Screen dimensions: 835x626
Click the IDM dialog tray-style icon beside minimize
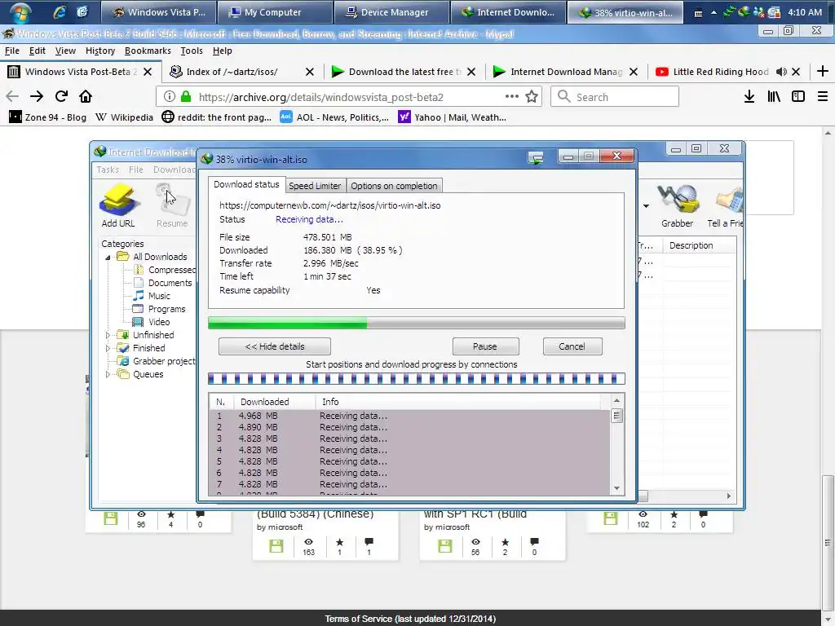pos(536,157)
